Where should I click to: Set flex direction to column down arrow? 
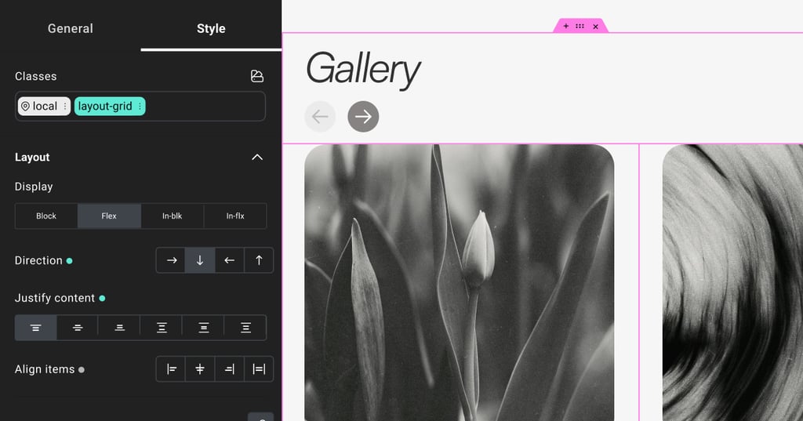point(200,260)
